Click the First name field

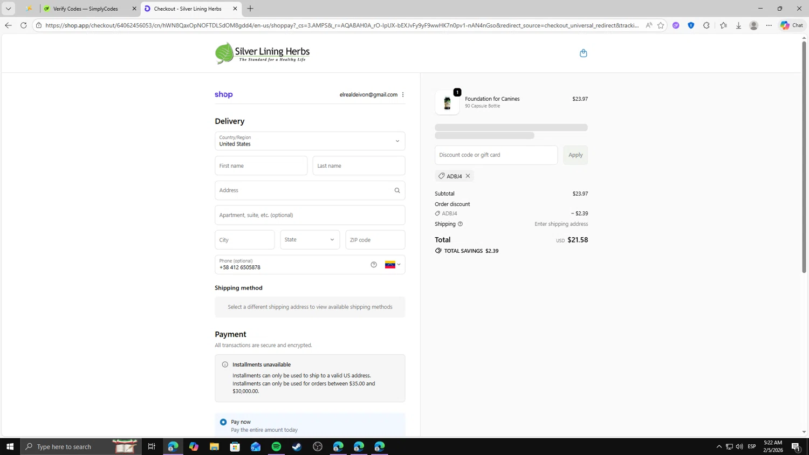(261, 166)
